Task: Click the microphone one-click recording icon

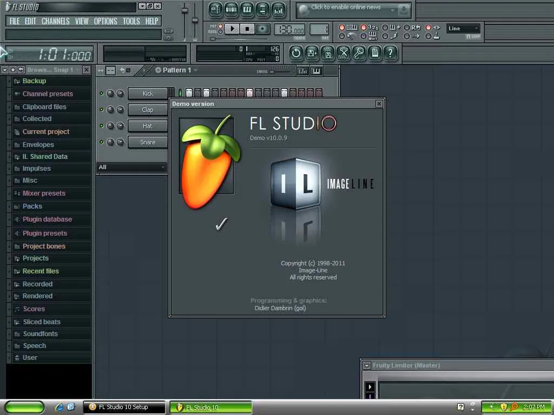Action: [x=359, y=53]
